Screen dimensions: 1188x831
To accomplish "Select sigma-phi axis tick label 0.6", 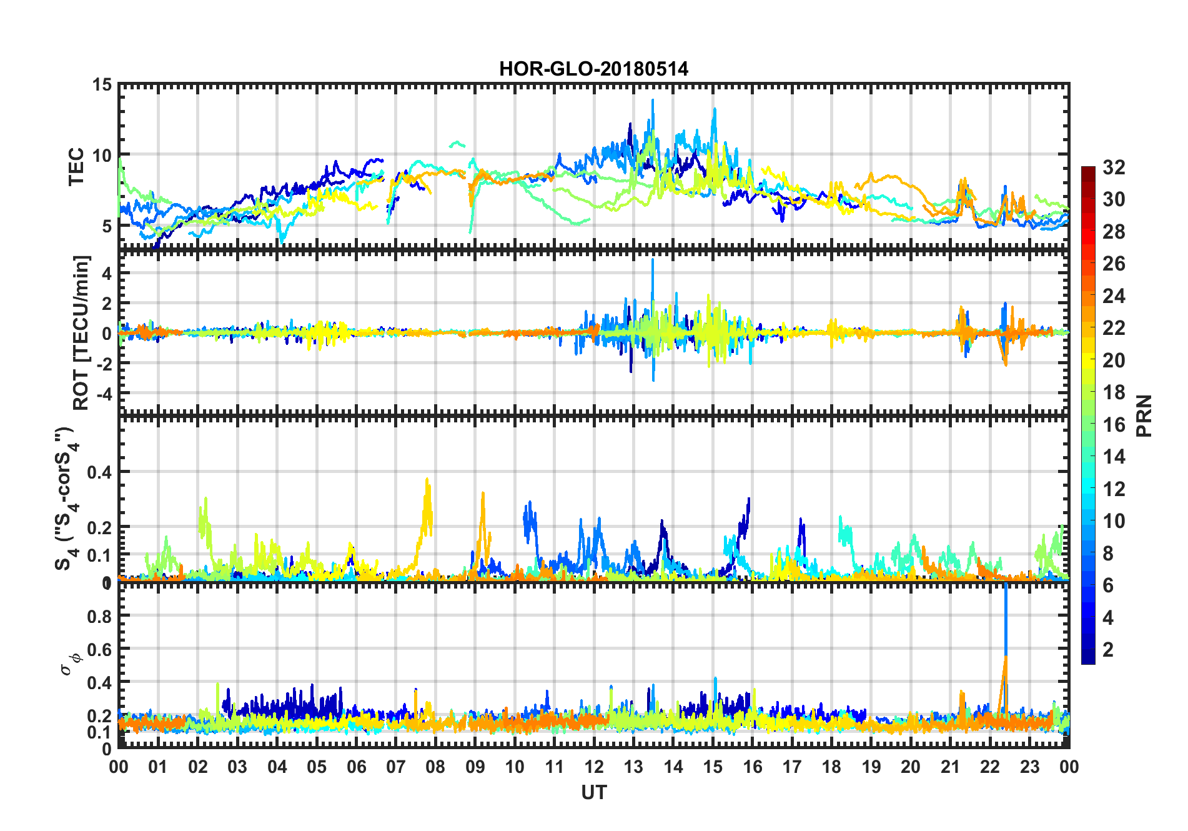I will 100,649.
